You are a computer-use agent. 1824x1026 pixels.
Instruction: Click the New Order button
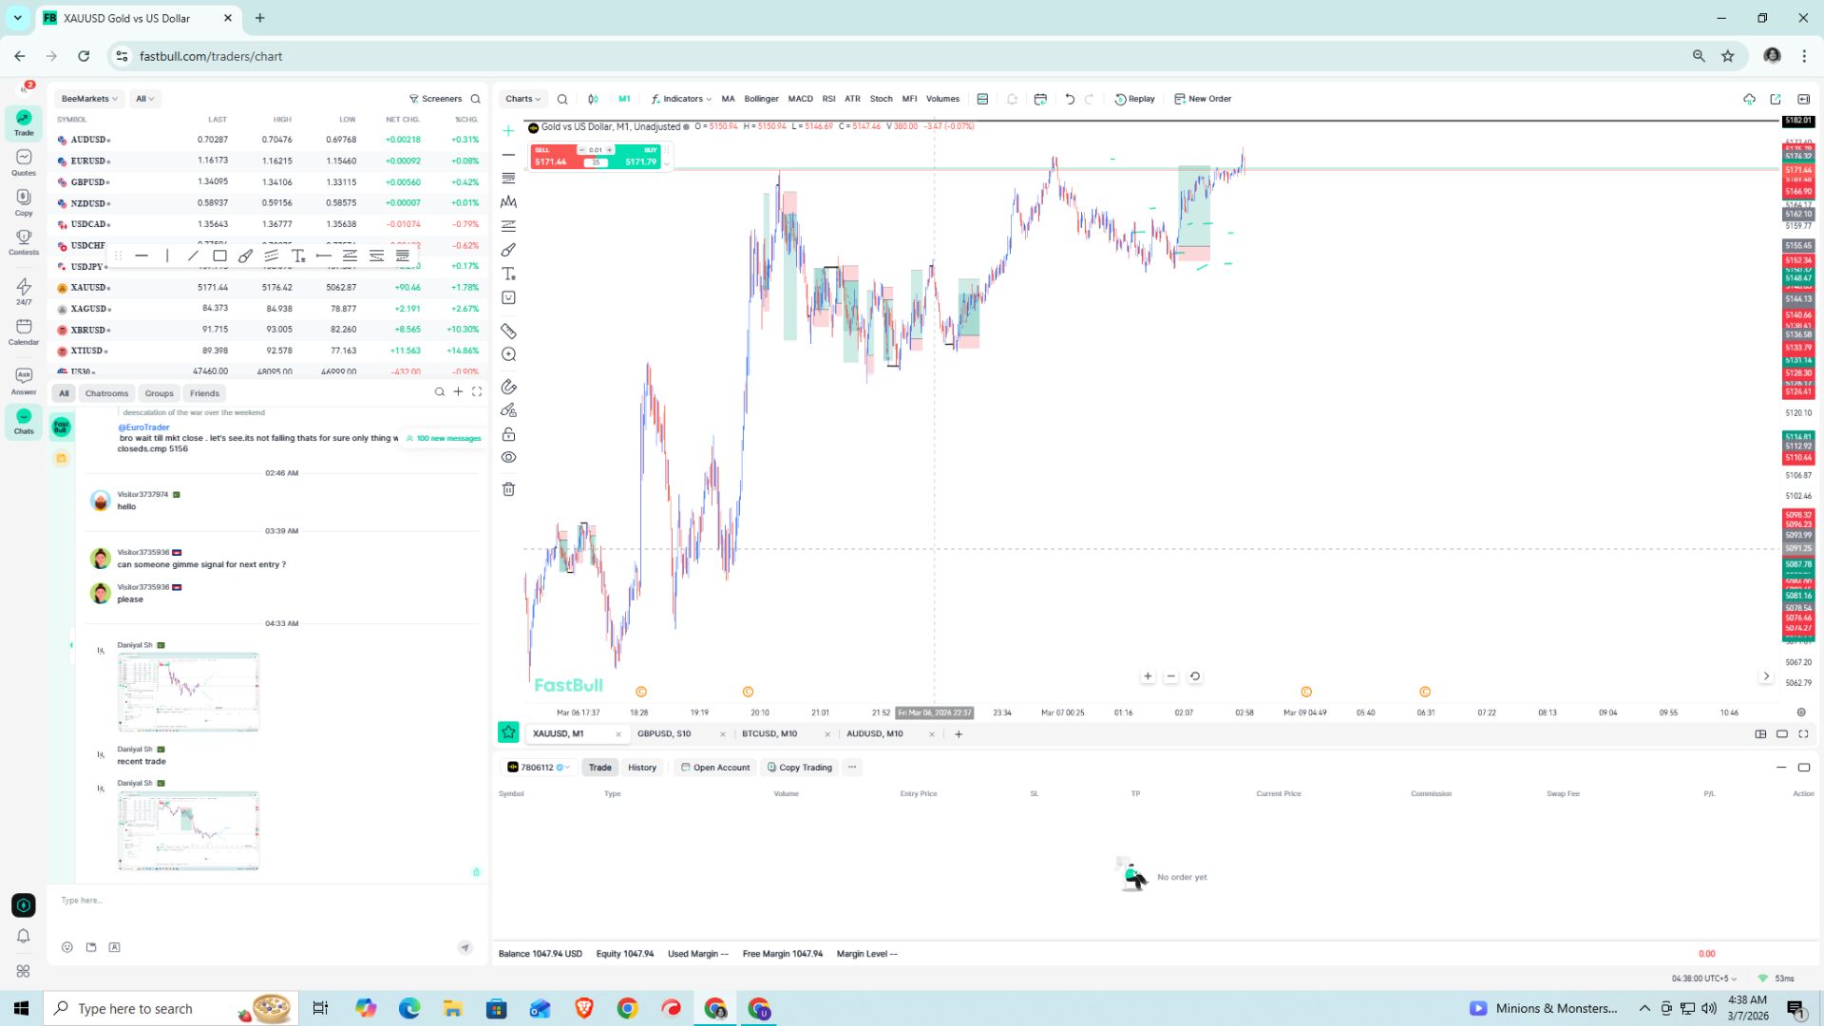[1203, 99]
